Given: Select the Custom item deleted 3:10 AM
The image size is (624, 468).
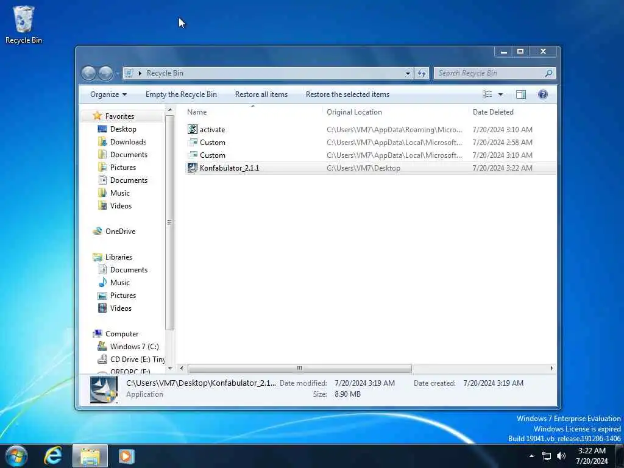Looking at the screenshot, I should [213, 155].
